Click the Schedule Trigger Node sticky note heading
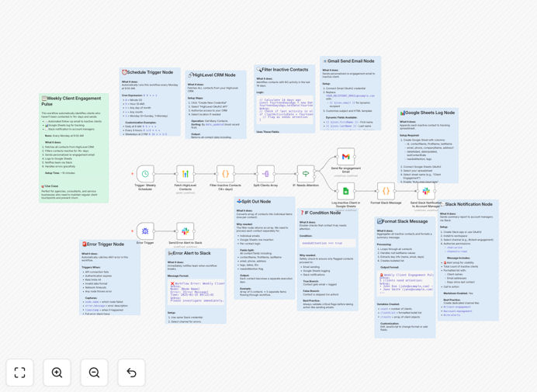 tap(147, 72)
